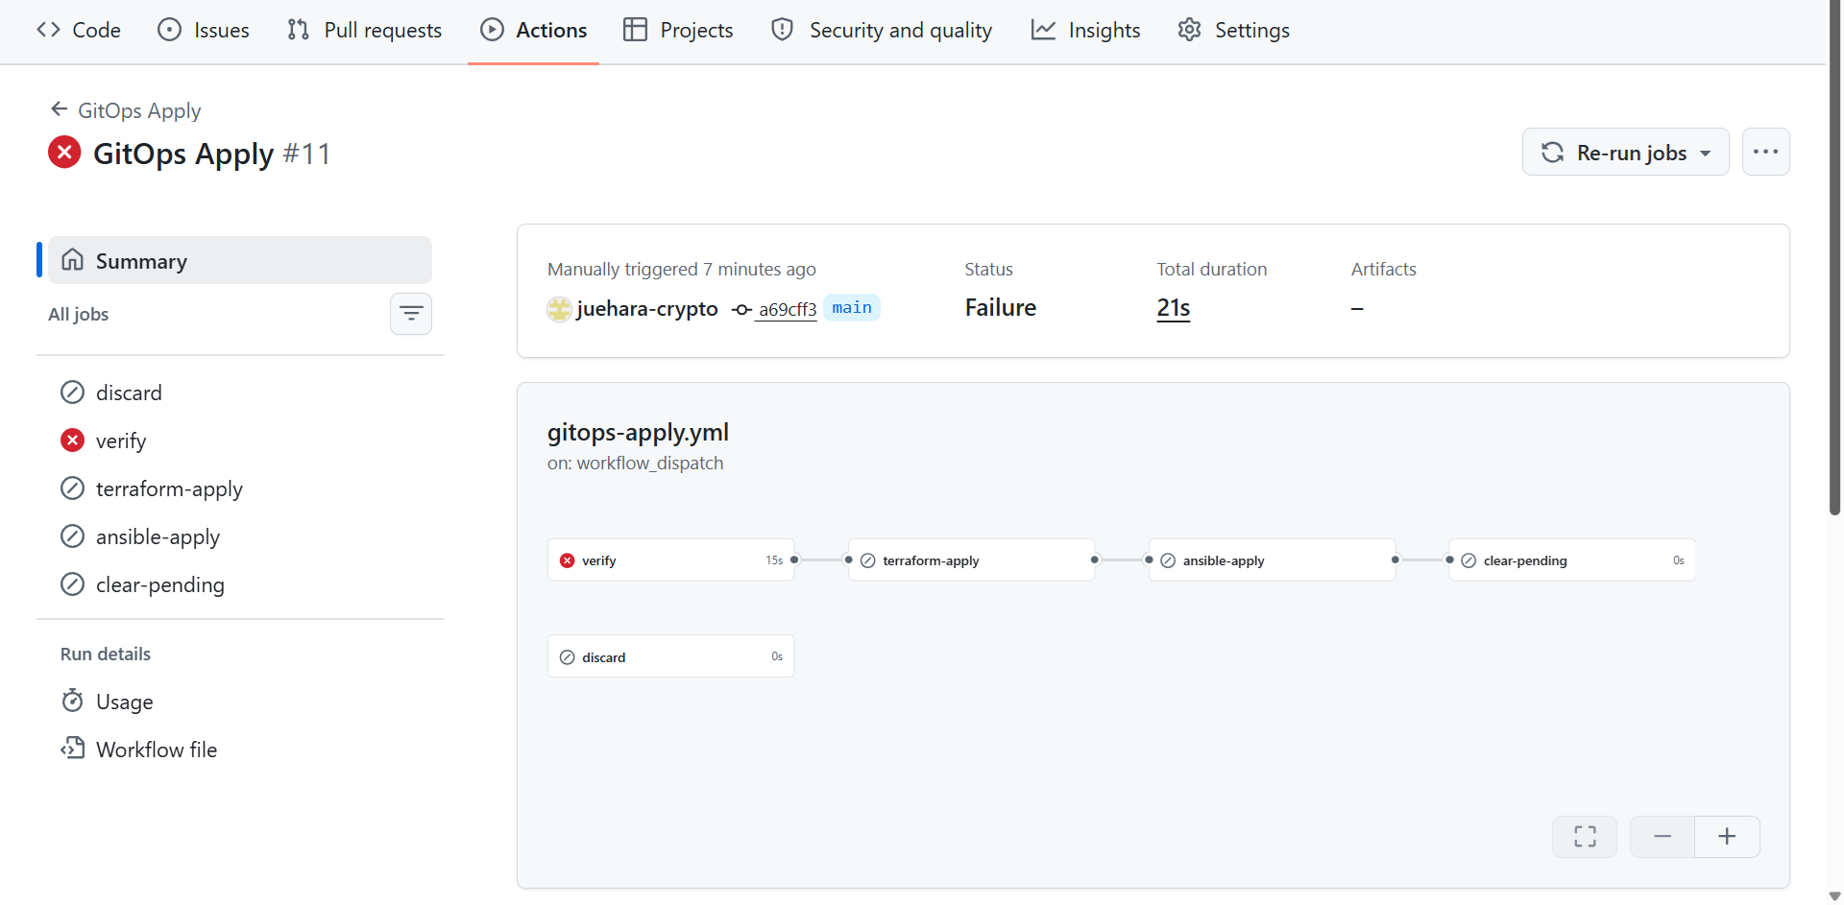
Task: Click the file icon beside Workflow file
Action: [72, 749]
